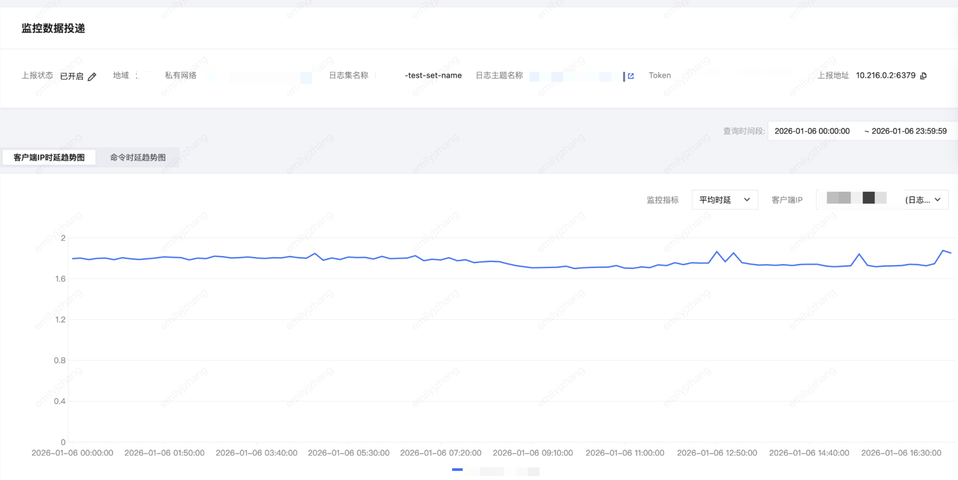Click the 监控数据投递 page heading

click(53, 28)
